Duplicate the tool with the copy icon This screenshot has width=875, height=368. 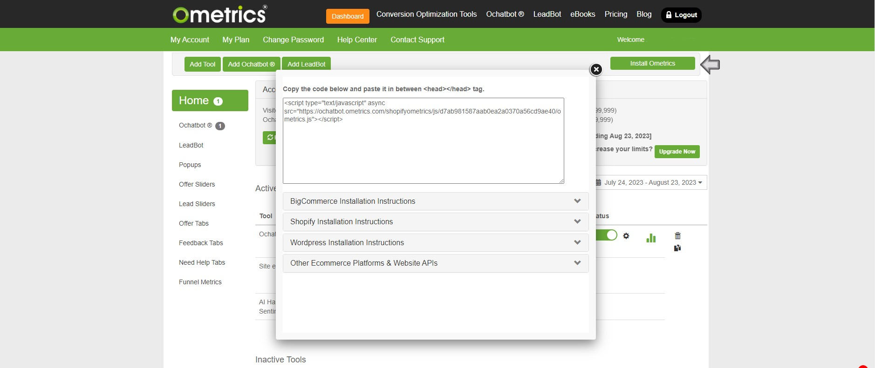(x=677, y=248)
